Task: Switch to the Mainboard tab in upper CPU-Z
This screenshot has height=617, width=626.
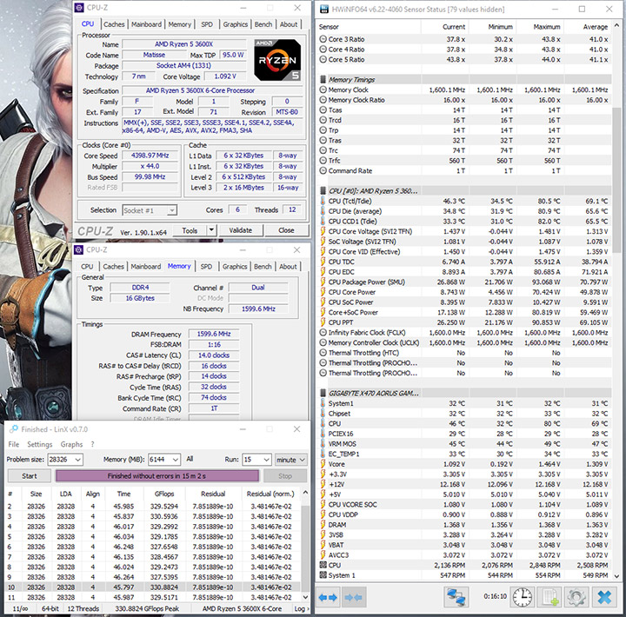Action: point(146,24)
